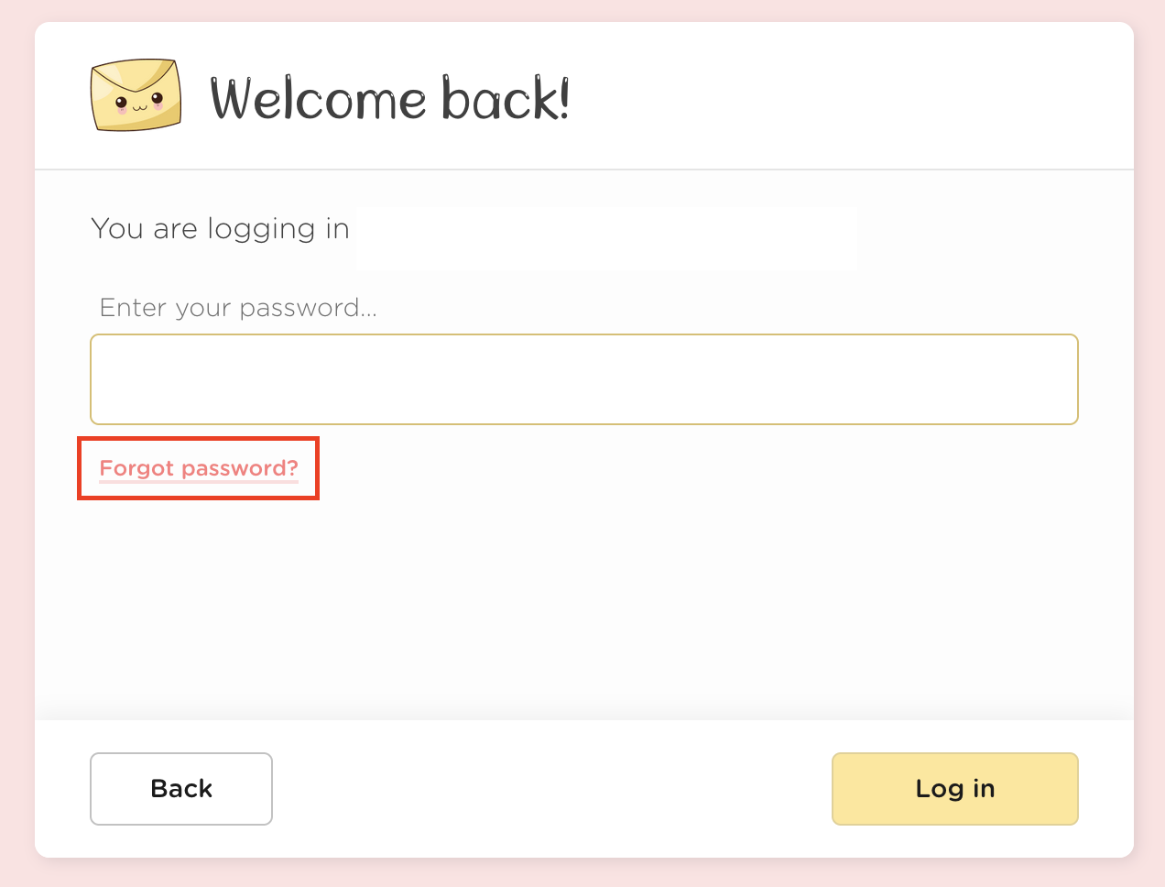The height and width of the screenshot is (887, 1165).
Task: Hit Log in at the bottom right
Action: pos(954,789)
